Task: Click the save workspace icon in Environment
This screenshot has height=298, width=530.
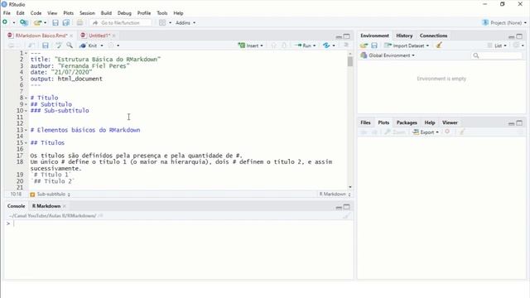Action: tap(374, 46)
